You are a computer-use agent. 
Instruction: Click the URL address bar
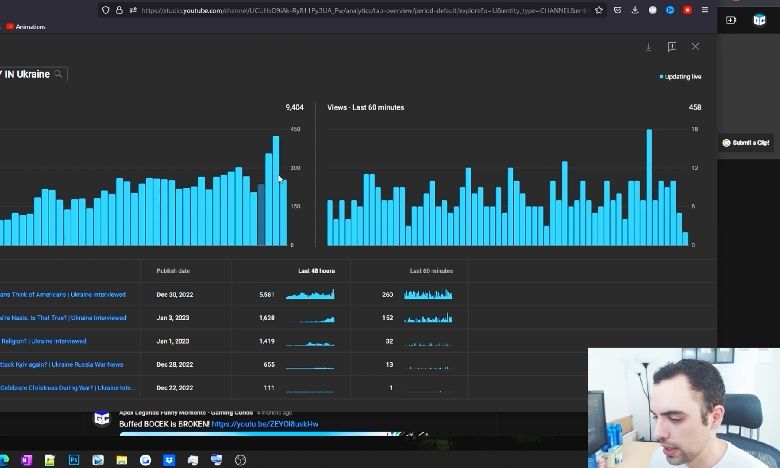pyautogui.click(x=364, y=10)
